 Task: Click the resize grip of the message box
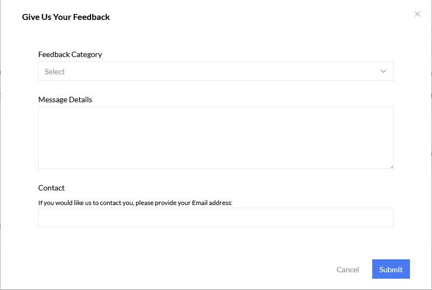point(392,167)
